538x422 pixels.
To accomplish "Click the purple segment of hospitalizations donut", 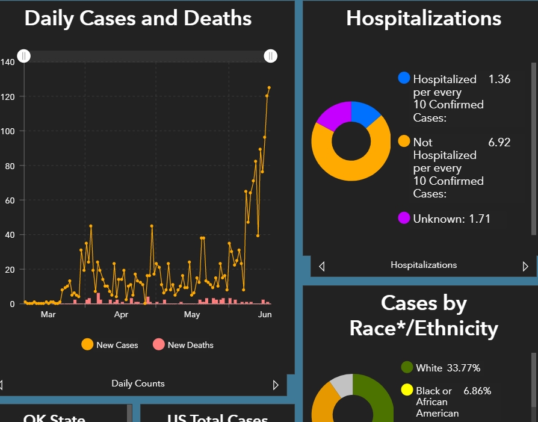I will 336,115.
